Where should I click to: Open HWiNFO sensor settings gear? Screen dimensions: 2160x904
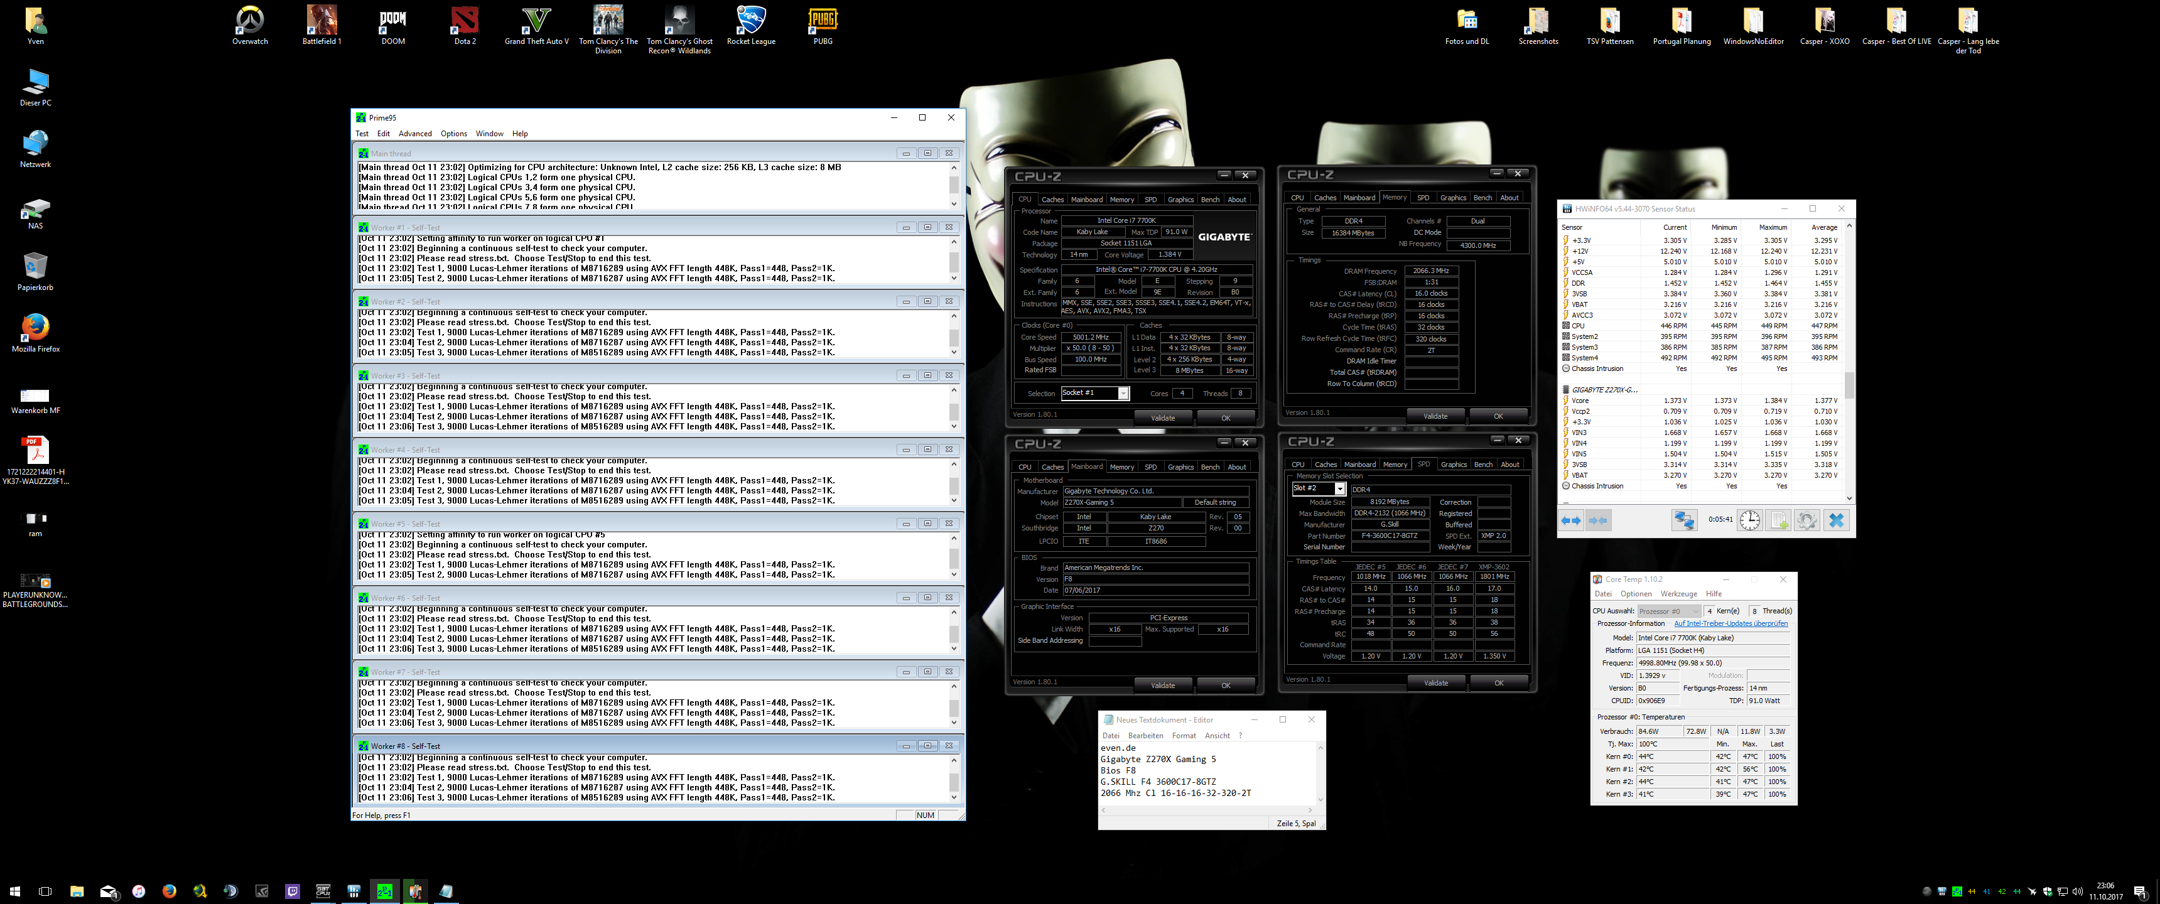point(1807,521)
